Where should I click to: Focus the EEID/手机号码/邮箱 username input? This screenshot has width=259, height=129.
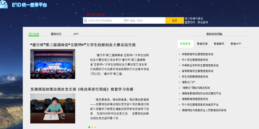104,20
